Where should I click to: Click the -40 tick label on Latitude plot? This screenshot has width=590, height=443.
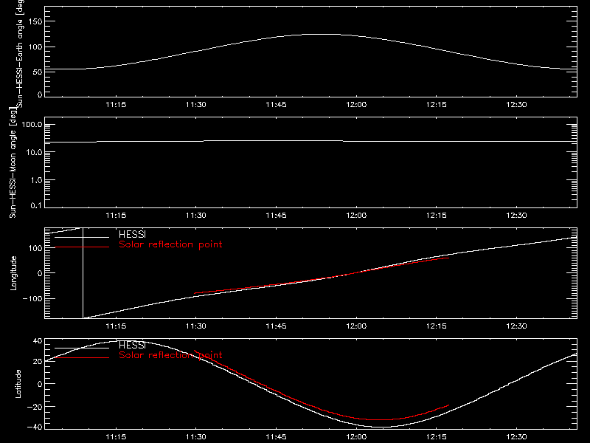click(x=35, y=427)
